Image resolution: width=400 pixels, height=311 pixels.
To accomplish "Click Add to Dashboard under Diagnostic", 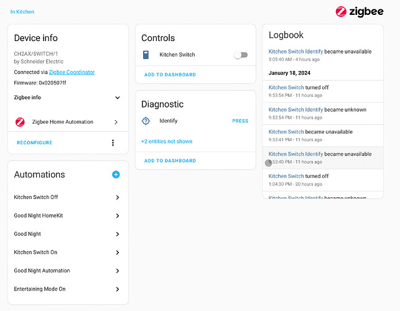I will (170, 160).
